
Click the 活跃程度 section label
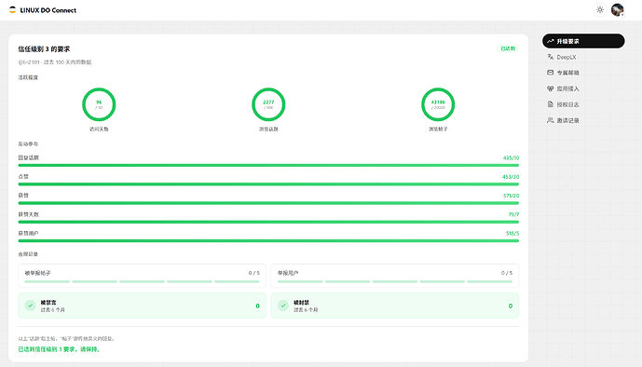(x=28, y=77)
